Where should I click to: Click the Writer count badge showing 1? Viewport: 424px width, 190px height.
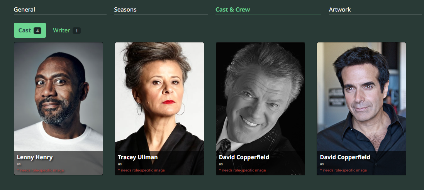76,31
